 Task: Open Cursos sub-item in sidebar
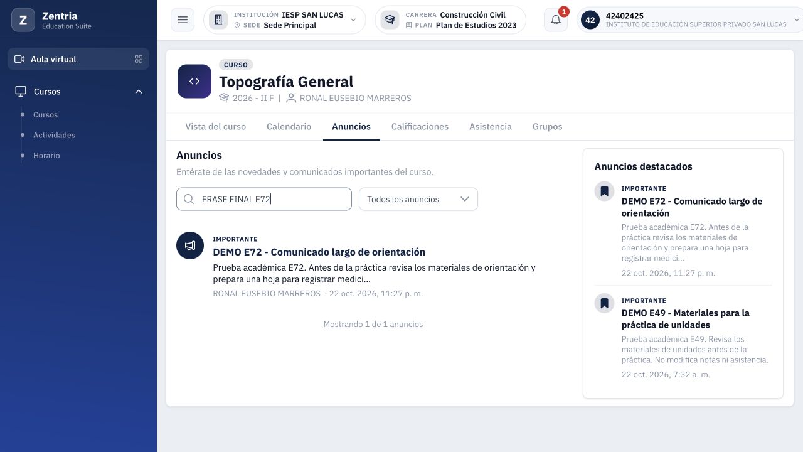click(x=45, y=115)
